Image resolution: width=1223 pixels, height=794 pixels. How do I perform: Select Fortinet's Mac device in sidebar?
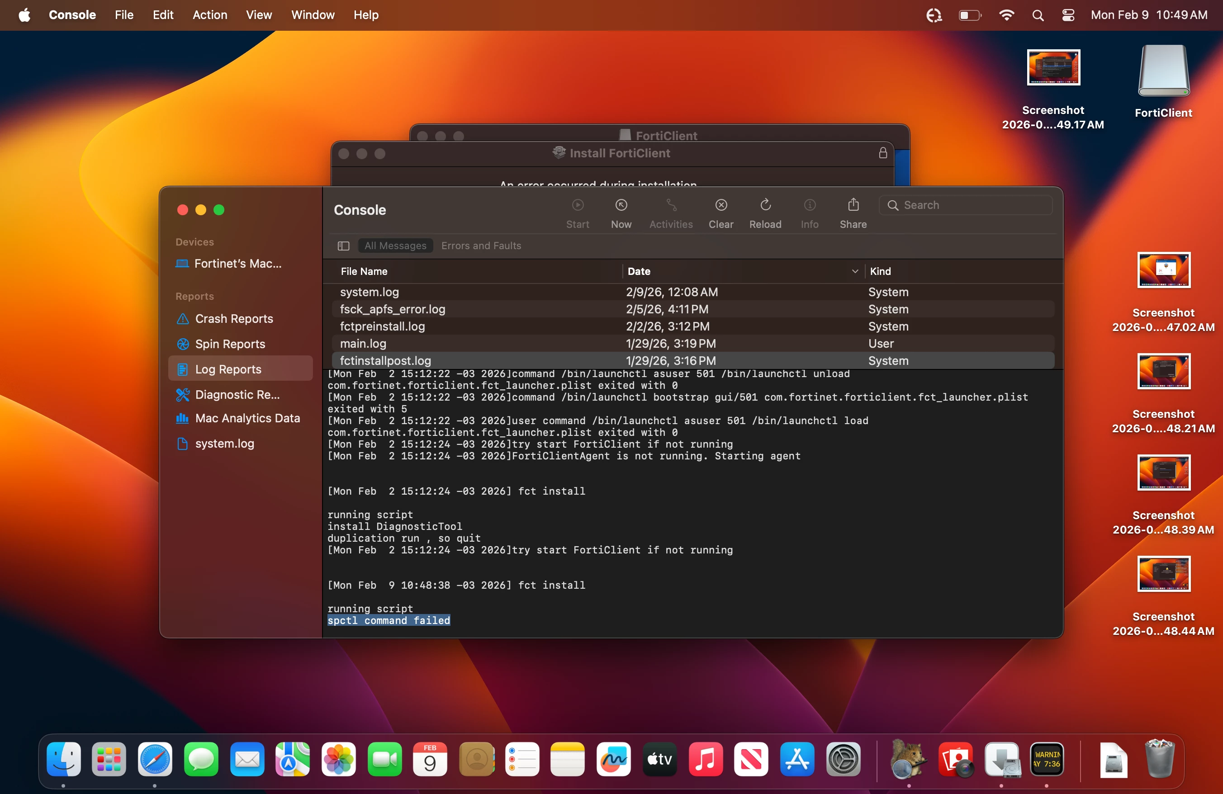pos(241,264)
